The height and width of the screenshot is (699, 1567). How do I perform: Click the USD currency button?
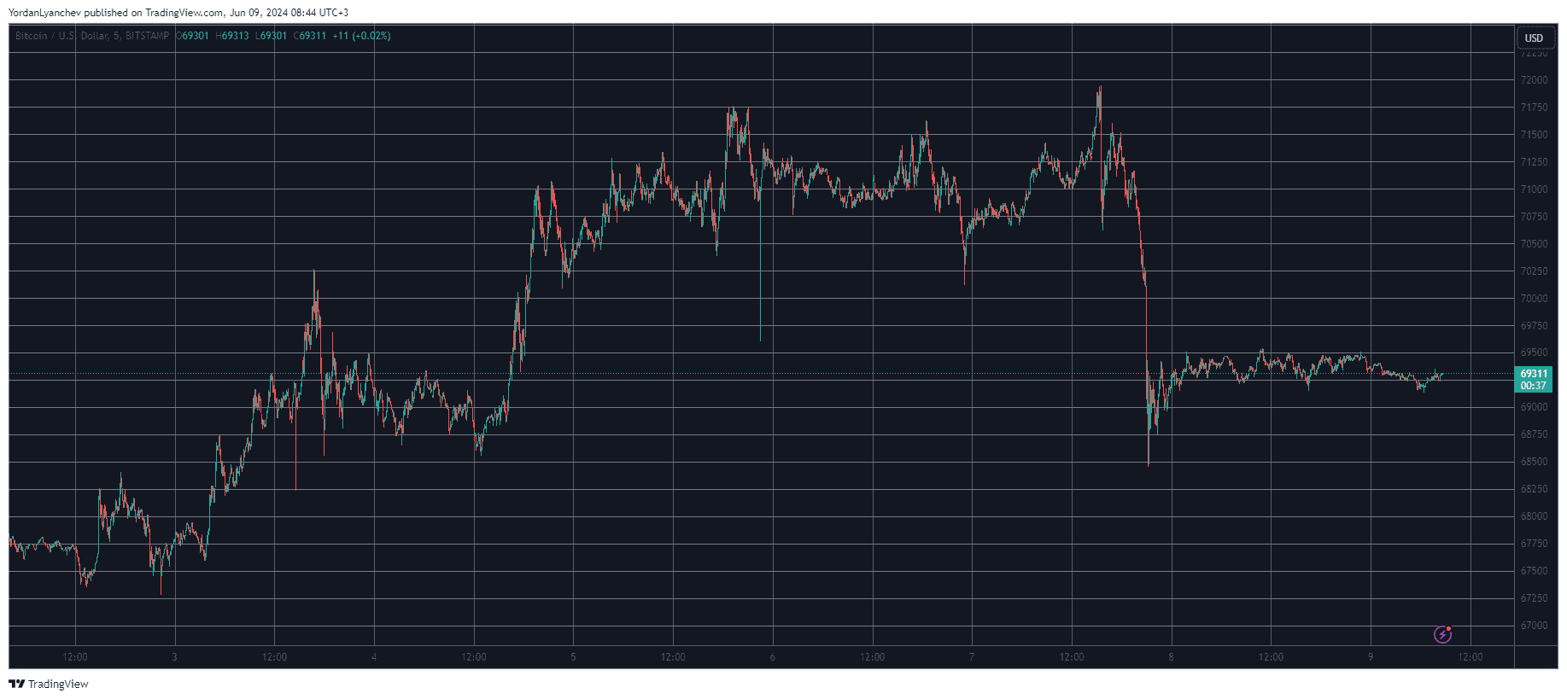tap(1534, 38)
